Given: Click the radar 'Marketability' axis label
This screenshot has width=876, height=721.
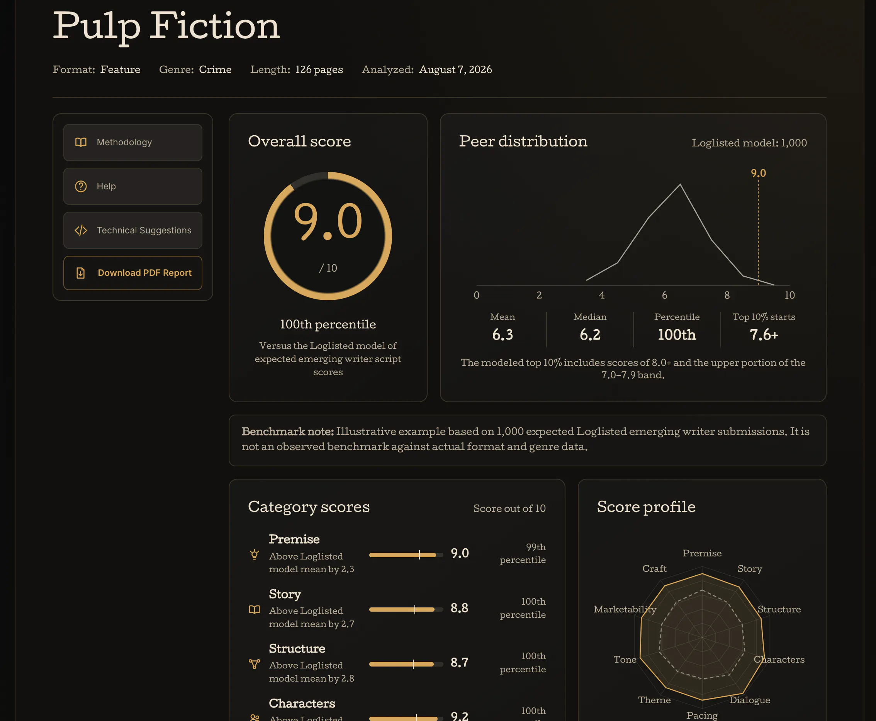Looking at the screenshot, I should pyautogui.click(x=625, y=609).
